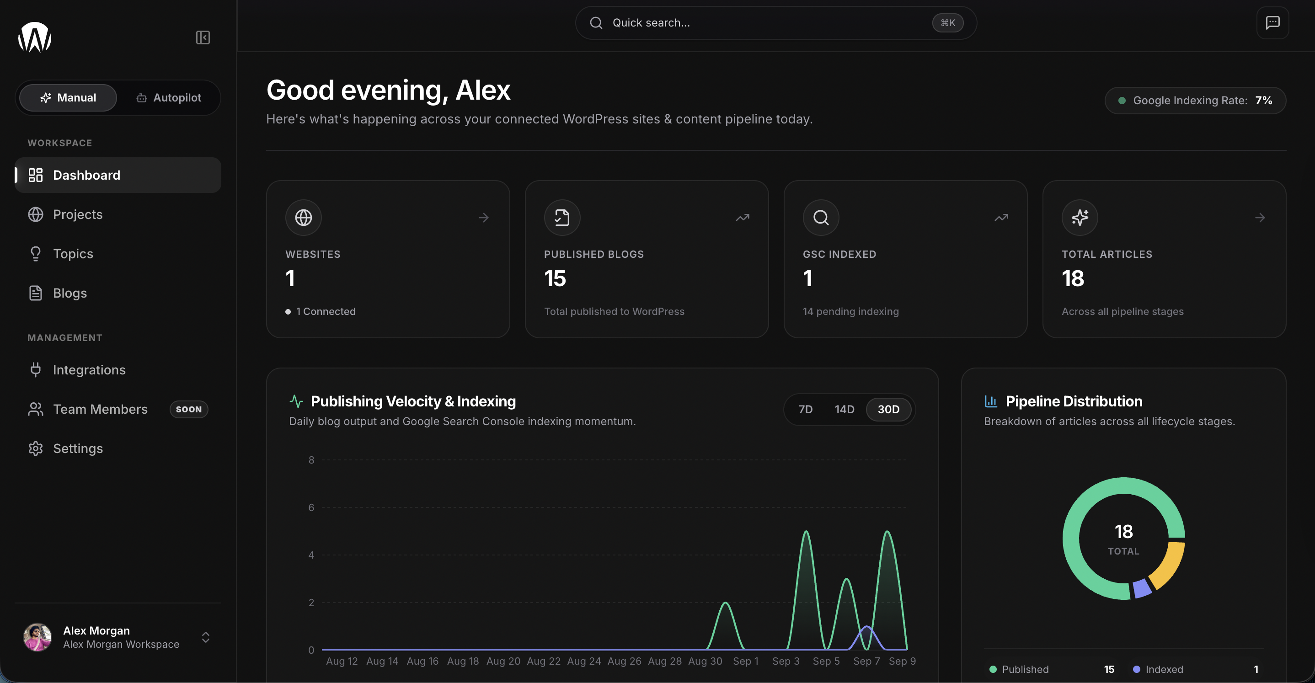
Task: Focus the Quick search input field
Action: click(x=776, y=22)
